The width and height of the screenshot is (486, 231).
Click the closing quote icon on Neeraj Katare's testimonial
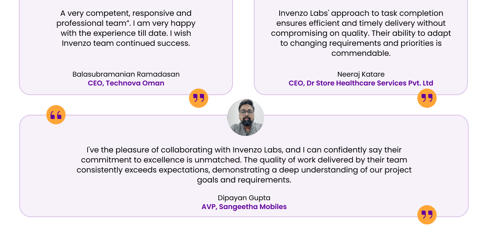pos(427,98)
